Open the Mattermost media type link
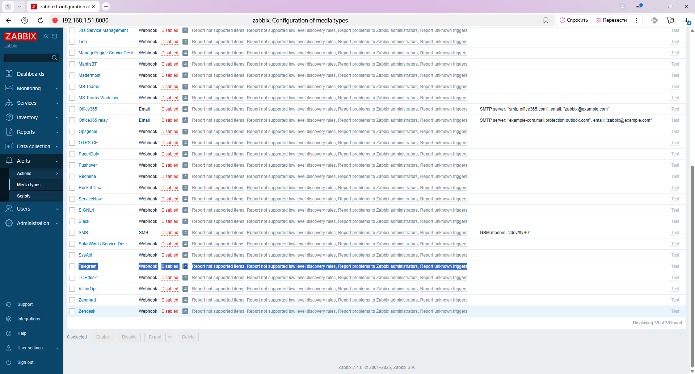 click(x=89, y=75)
